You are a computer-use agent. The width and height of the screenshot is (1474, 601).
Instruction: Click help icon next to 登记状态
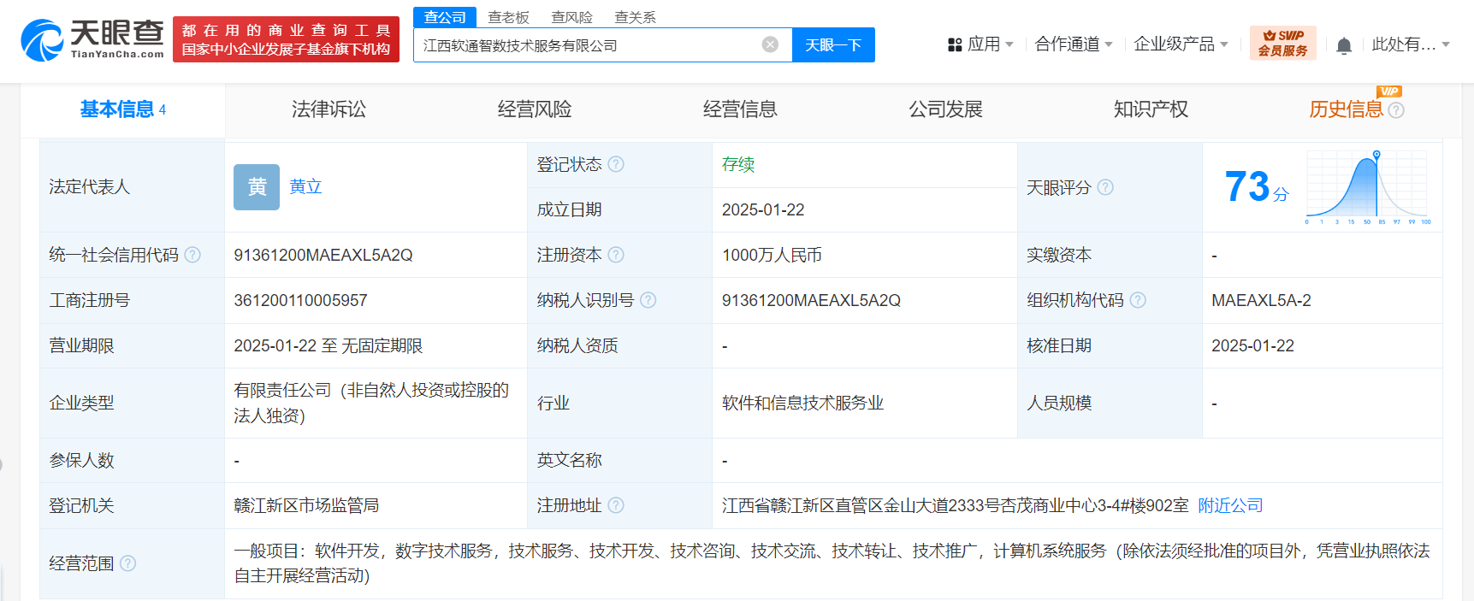point(616,164)
